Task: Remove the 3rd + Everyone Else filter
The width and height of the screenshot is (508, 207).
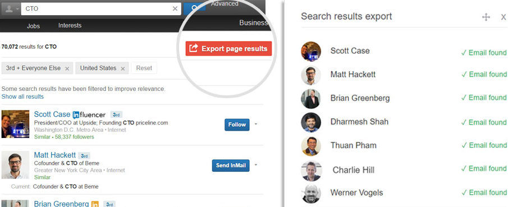Action: [x=67, y=68]
